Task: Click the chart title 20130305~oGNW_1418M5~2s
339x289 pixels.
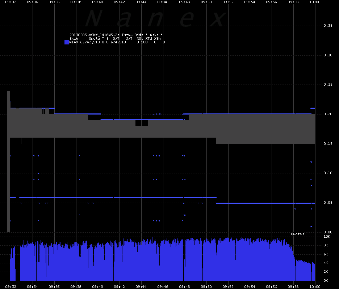Action: (x=95, y=35)
